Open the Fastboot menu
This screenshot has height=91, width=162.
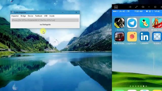(x=38, y=16)
